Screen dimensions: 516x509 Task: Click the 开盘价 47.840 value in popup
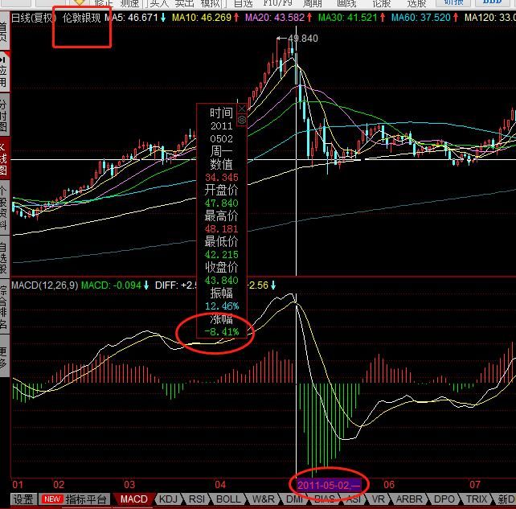(x=222, y=203)
